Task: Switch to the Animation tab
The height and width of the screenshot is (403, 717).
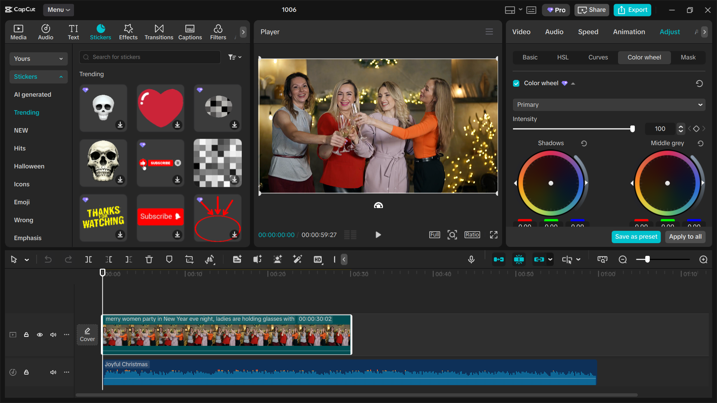Action: click(x=629, y=32)
